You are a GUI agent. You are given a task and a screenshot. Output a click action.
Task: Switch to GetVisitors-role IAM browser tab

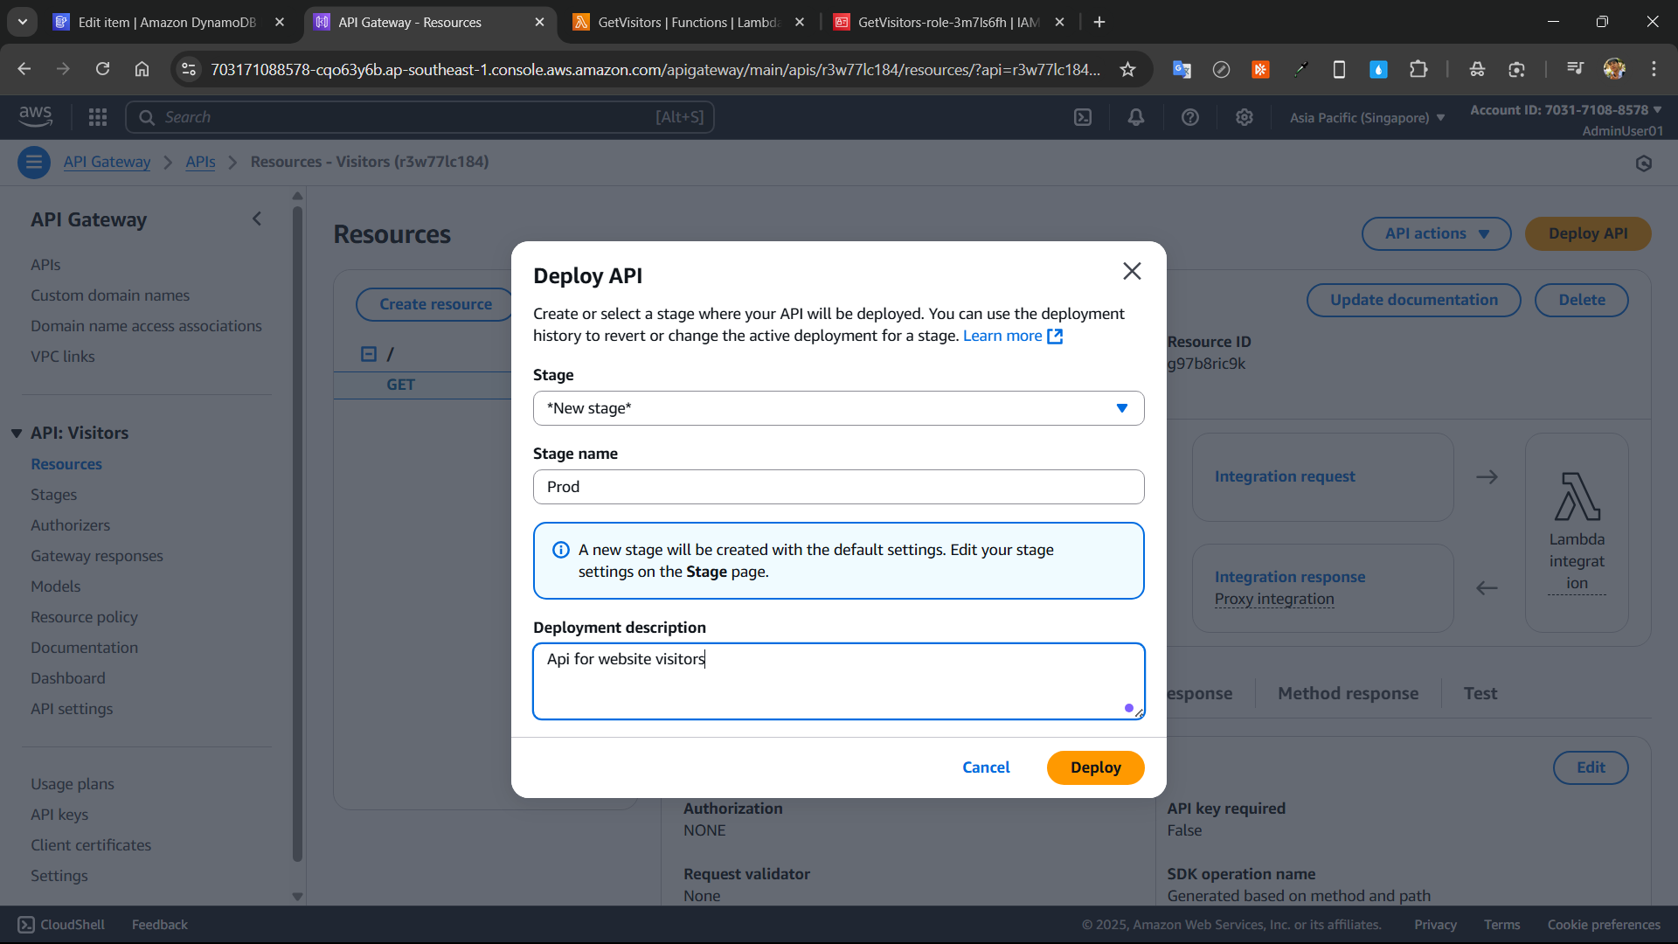point(950,22)
